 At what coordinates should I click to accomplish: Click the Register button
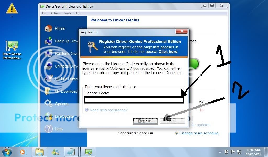(145, 121)
